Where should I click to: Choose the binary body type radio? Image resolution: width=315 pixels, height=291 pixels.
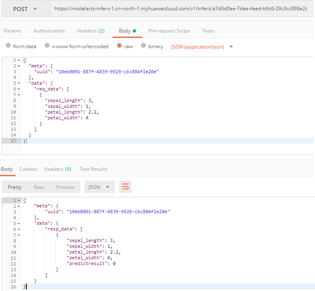[x=143, y=46]
